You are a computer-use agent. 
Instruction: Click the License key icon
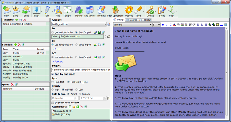click(150, 11)
